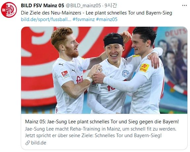
Task: Click the card description about Reha-Training
Action: [101, 132]
